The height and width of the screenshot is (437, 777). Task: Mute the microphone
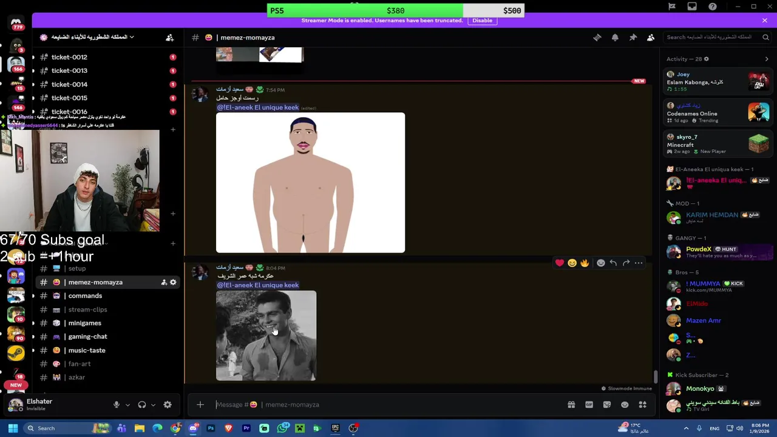coord(117,405)
